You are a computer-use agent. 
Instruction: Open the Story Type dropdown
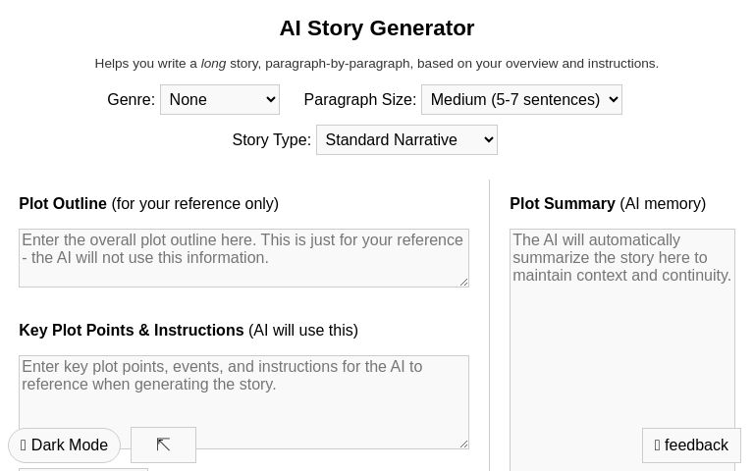[x=406, y=139]
